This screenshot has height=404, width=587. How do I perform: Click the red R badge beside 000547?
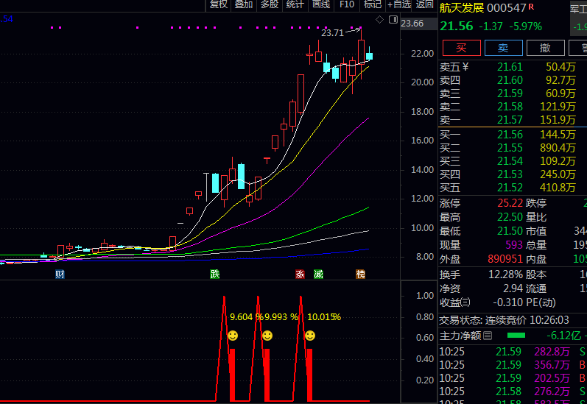[x=531, y=7]
